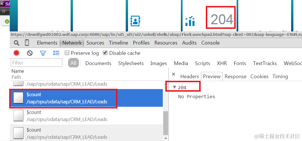The width and height of the screenshot is (302, 141).
Task: Click the 204 tile counter number
Action: point(222,19)
